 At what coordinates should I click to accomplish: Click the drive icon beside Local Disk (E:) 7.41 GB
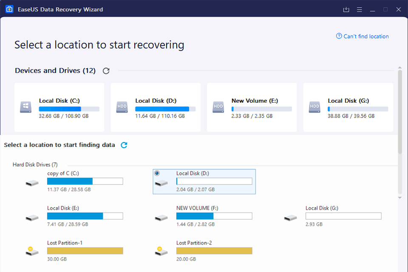pyautogui.click(x=32, y=218)
